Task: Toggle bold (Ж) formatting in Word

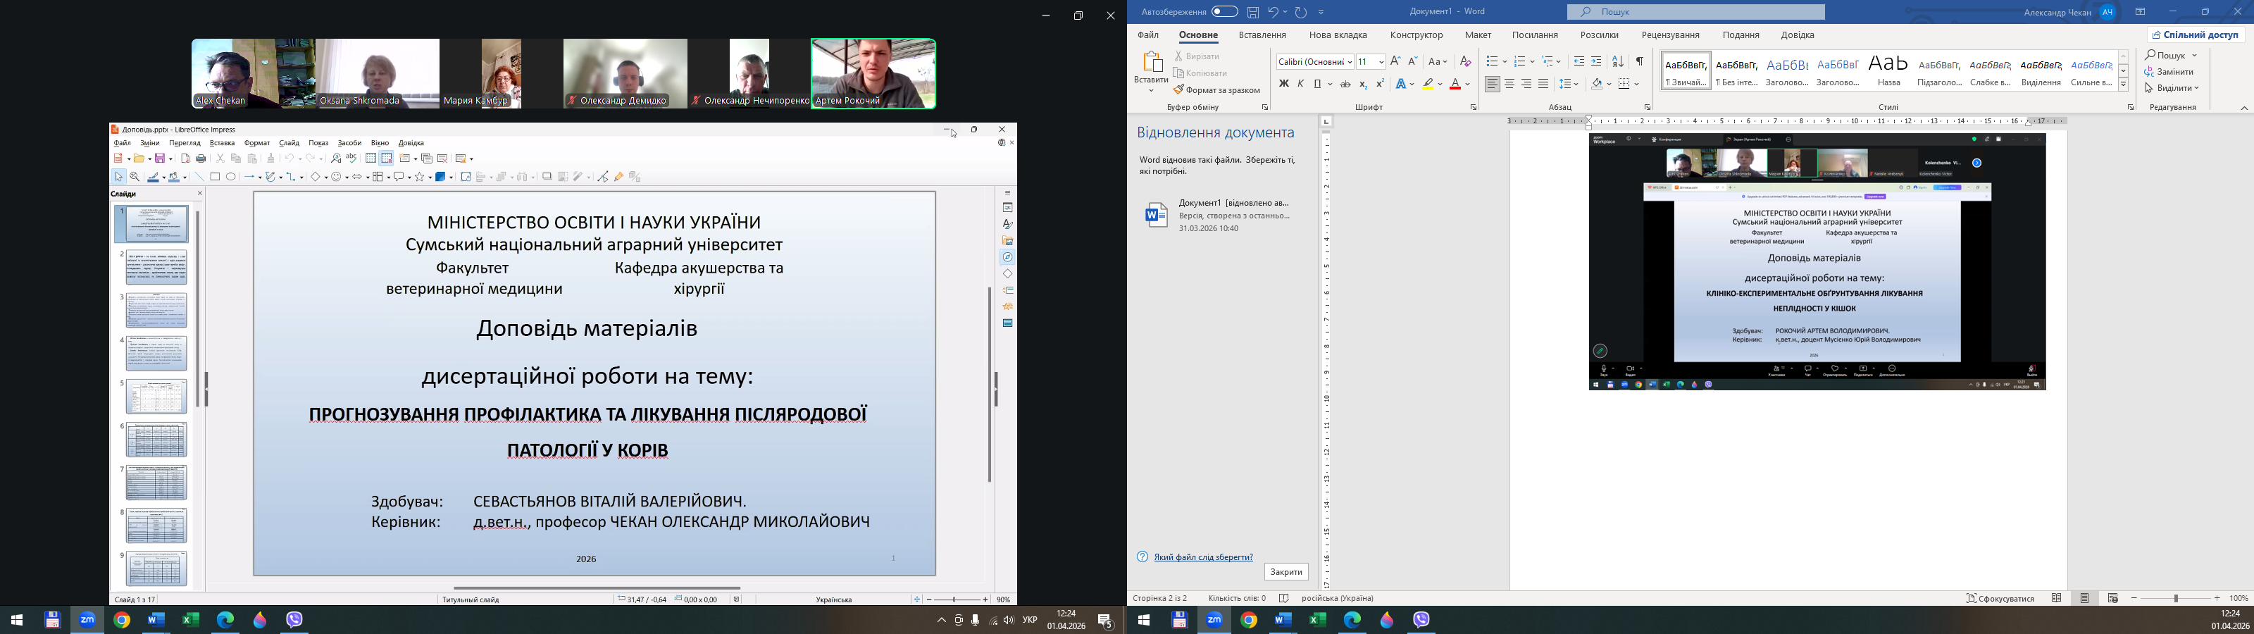Action: tap(1283, 84)
